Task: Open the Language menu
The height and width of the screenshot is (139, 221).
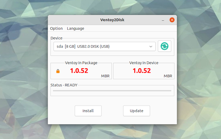Action: [76, 28]
